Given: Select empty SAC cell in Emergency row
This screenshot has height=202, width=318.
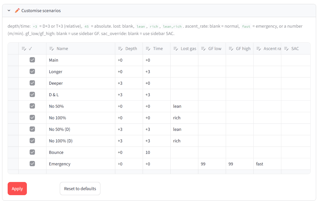Looking at the screenshot, I should pos(296,164).
